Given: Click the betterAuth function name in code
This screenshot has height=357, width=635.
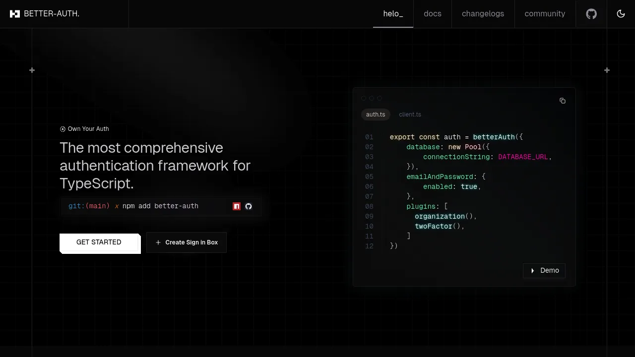Looking at the screenshot, I should click(x=494, y=137).
